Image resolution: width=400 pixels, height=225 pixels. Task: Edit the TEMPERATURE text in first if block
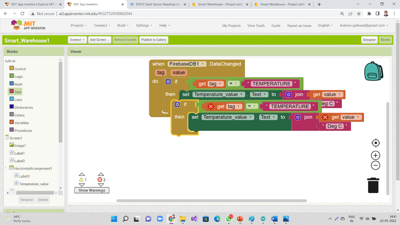[272, 84]
